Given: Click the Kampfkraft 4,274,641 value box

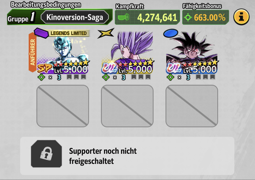Looking at the screenshot, I should (147, 17).
